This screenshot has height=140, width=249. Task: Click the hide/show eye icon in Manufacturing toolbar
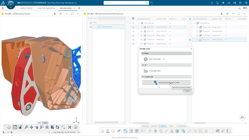119,131
